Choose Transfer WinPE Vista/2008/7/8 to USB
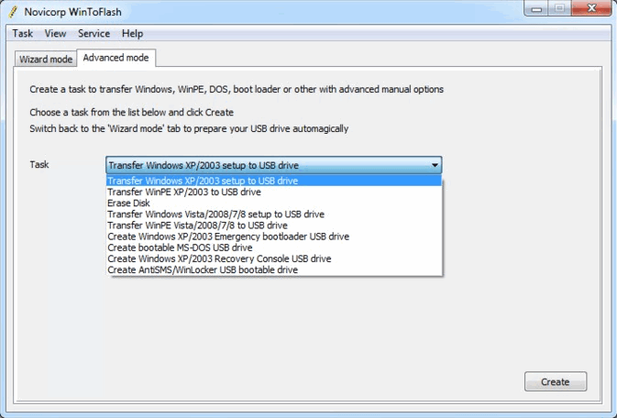 tap(197, 225)
